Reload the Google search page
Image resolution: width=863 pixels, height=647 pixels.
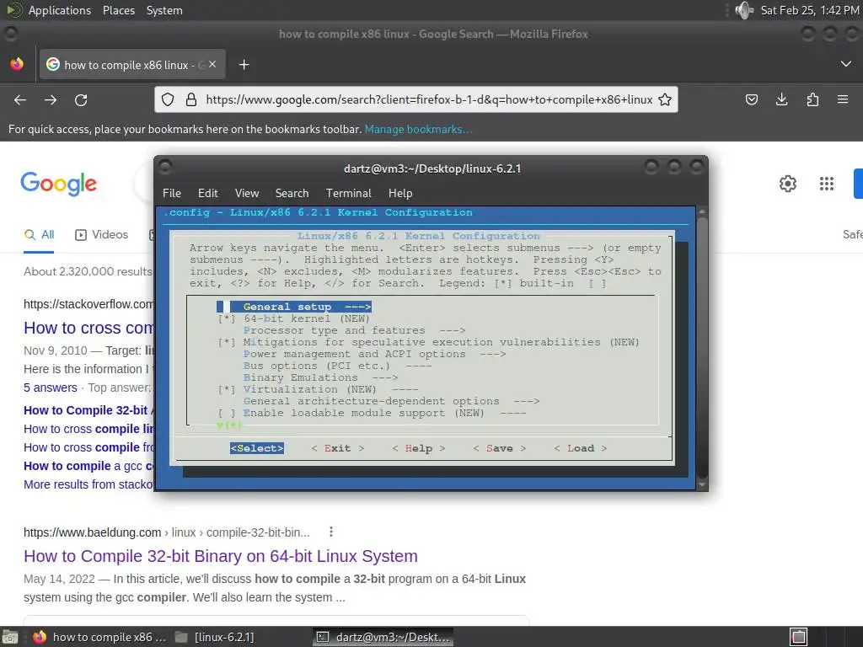pyautogui.click(x=81, y=99)
